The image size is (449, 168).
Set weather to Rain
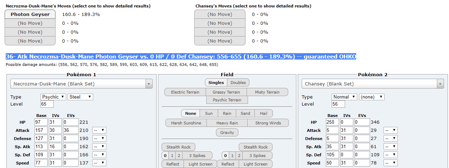[x=227, y=113]
